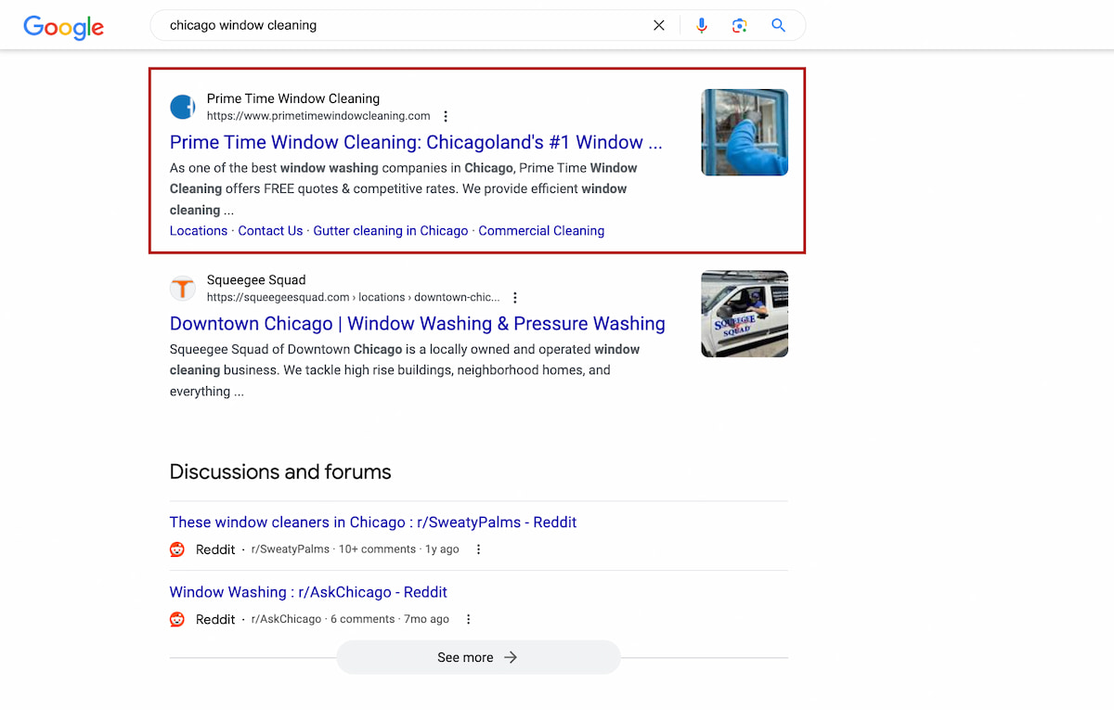1114x710 pixels.
Task: Open more options for Squeegee Squad result
Action: tap(515, 298)
